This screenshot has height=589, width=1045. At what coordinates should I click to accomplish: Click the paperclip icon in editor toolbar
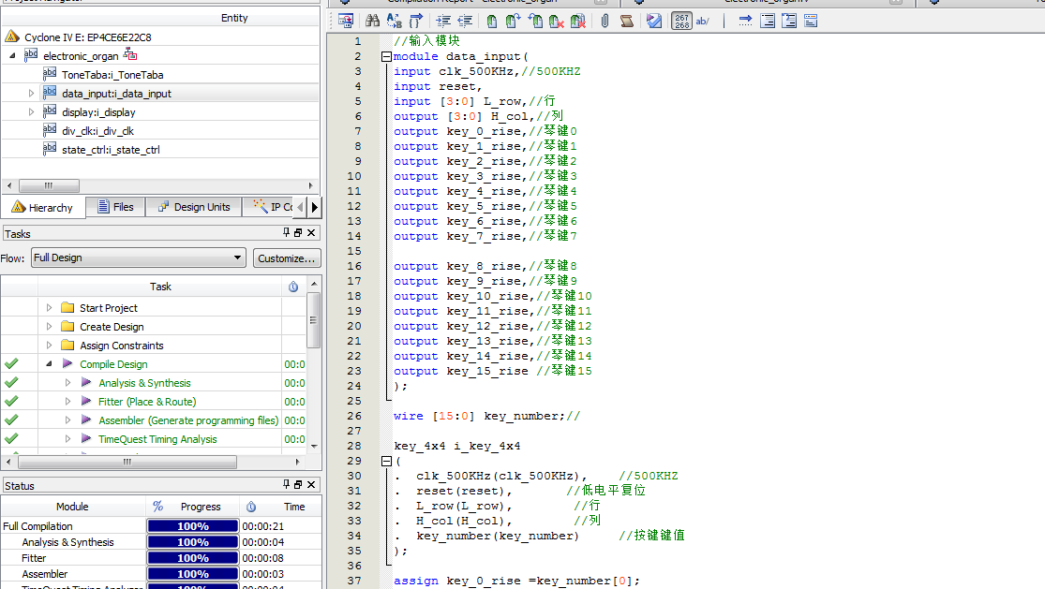[605, 21]
